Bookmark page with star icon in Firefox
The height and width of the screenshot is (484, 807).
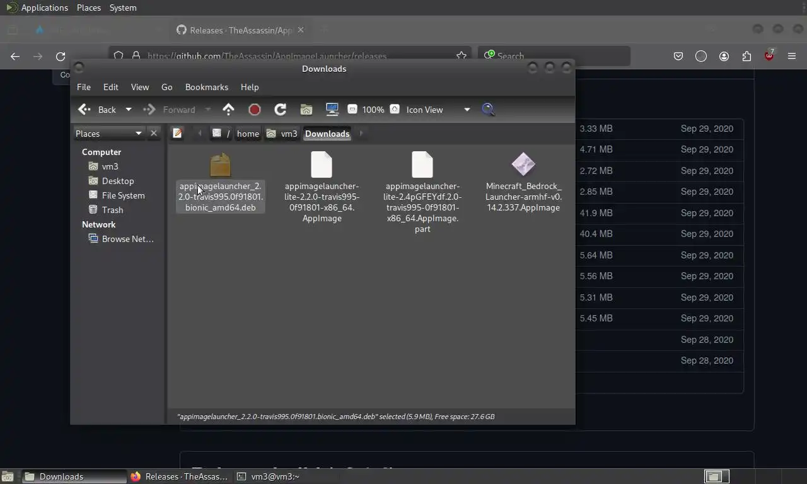click(x=462, y=56)
